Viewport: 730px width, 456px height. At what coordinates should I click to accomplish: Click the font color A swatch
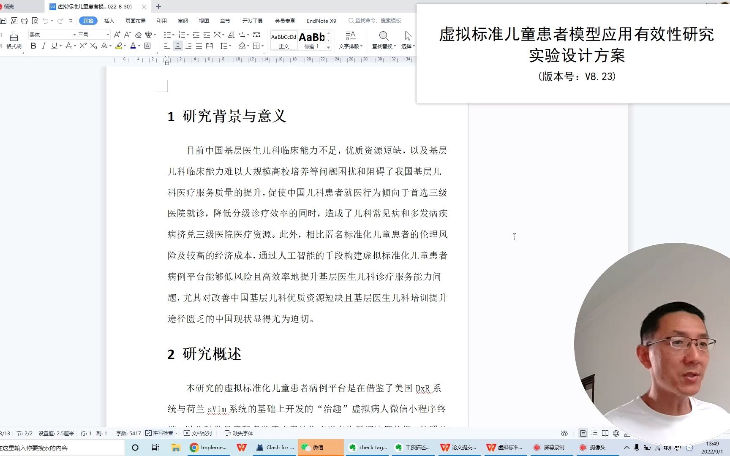click(x=133, y=46)
